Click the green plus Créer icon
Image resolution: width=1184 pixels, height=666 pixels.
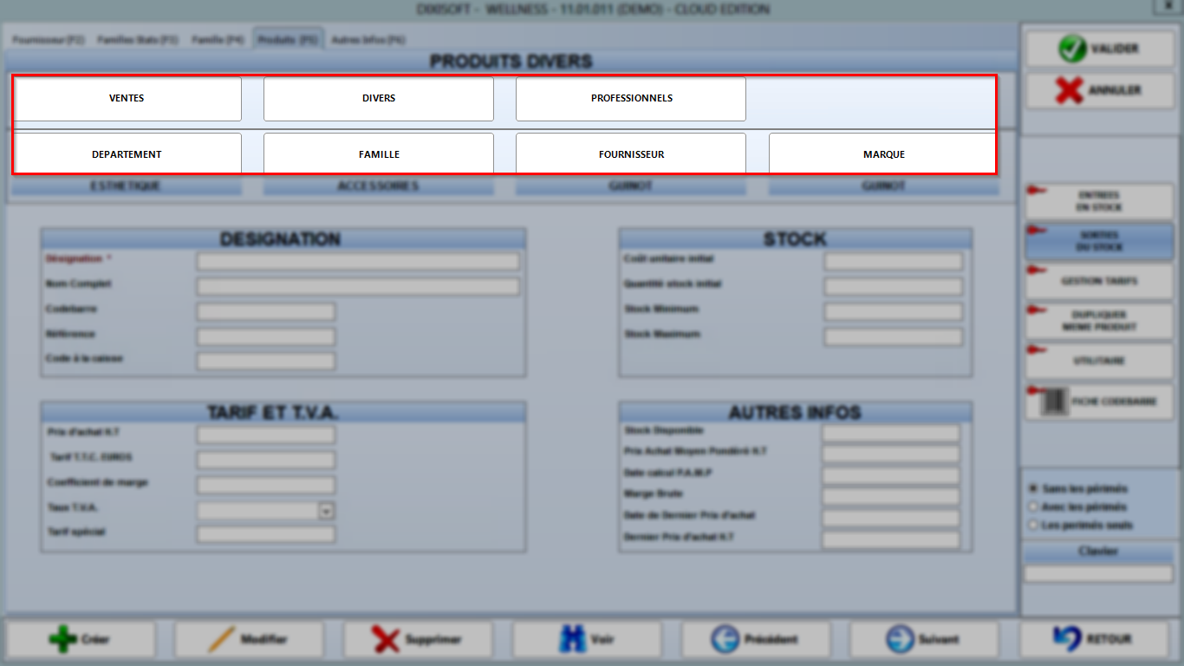(x=62, y=640)
